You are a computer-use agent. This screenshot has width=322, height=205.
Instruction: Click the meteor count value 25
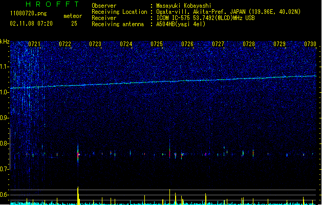coord(74,24)
